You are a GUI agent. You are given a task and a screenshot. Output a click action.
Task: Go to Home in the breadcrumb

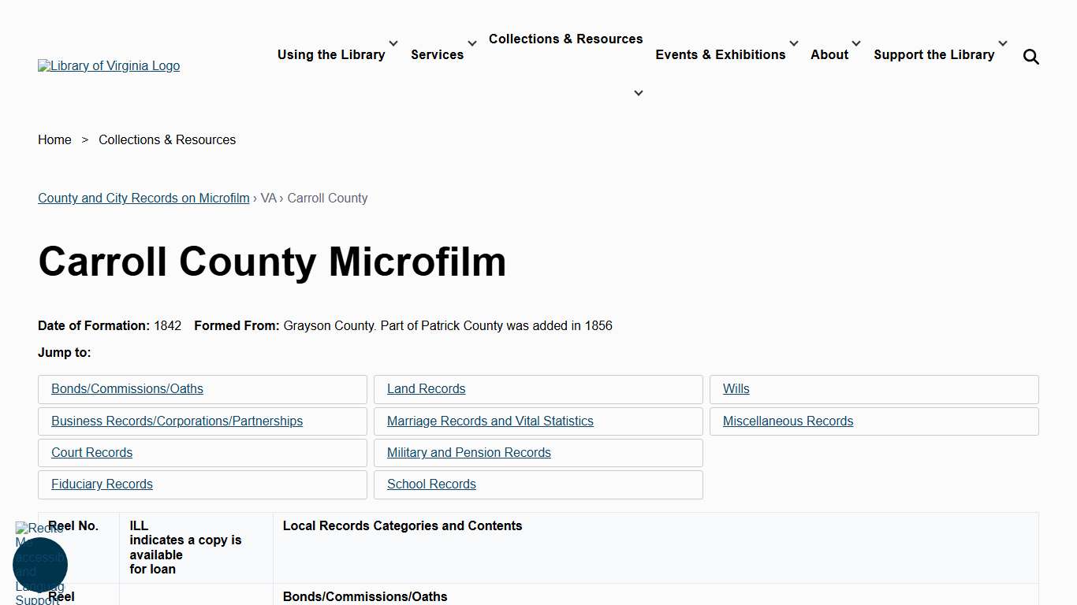(x=54, y=139)
